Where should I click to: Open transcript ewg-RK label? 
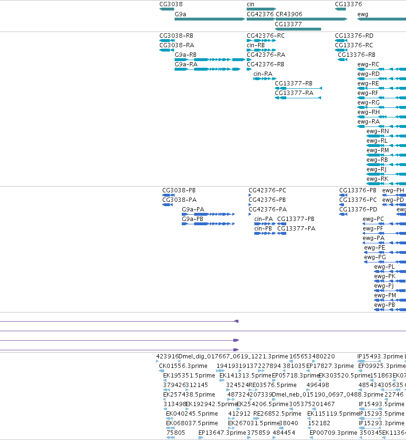377,179
